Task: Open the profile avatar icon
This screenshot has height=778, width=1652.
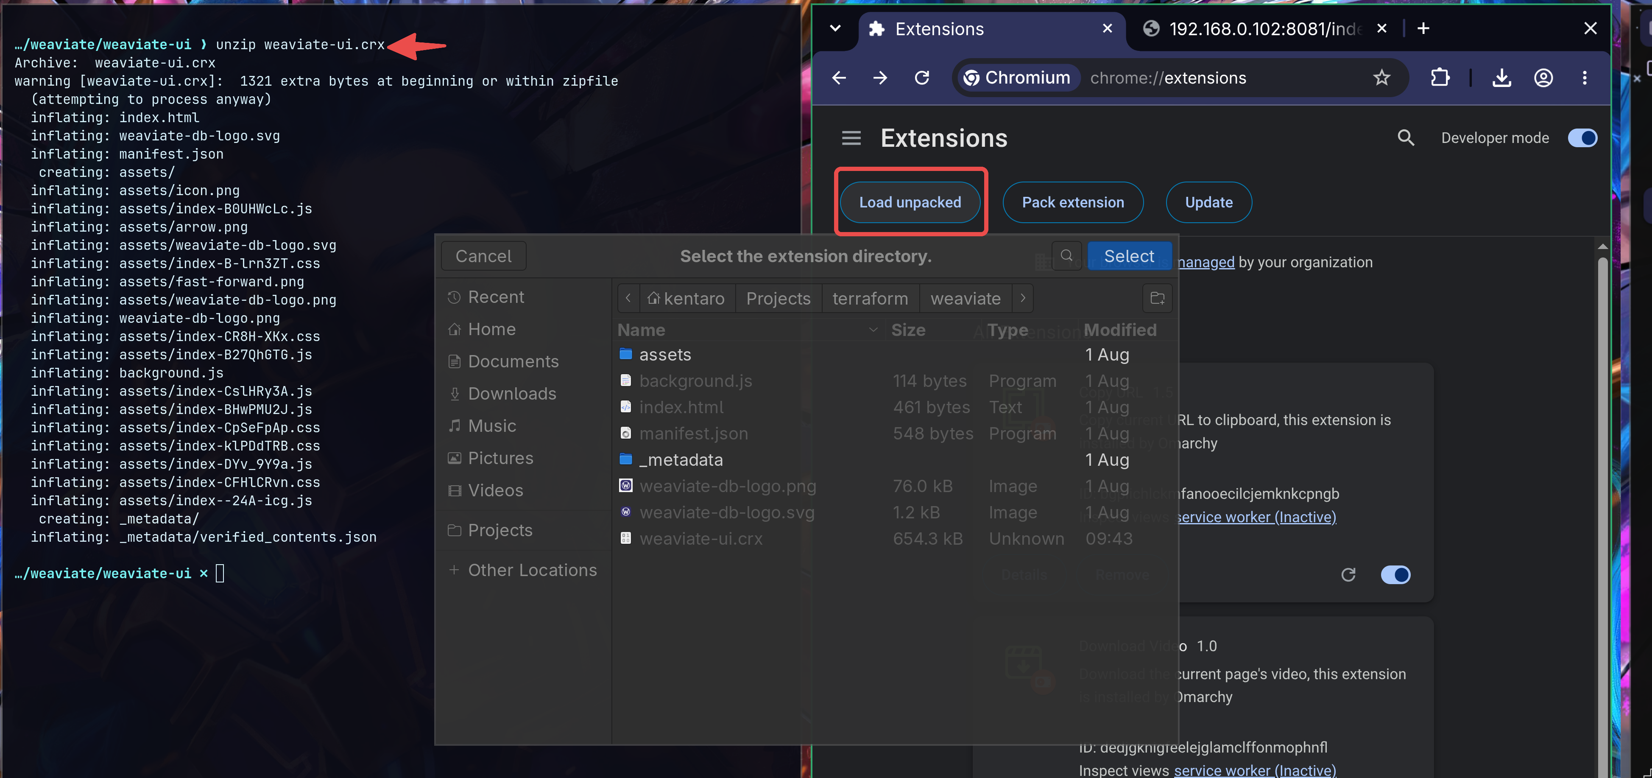Action: click(1543, 78)
